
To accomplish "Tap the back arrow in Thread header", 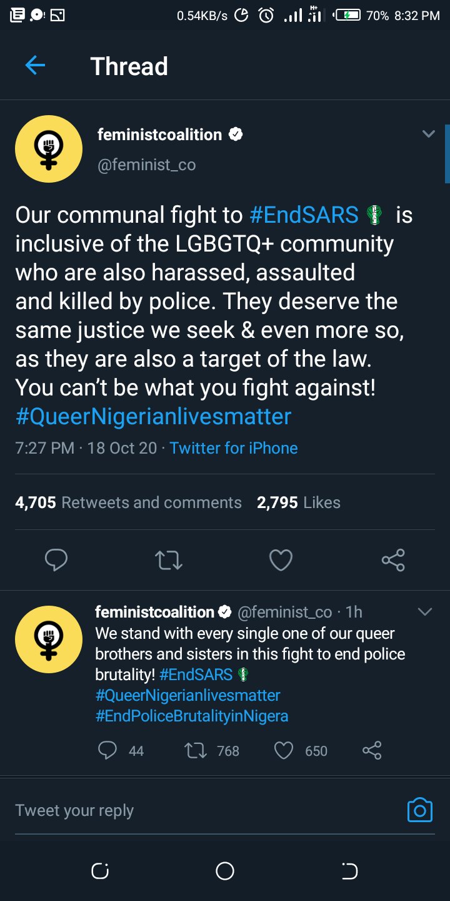I will [x=35, y=66].
